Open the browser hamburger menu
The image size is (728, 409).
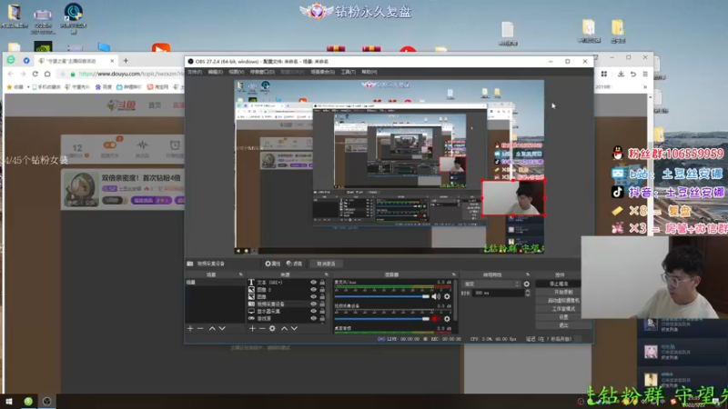645,74
